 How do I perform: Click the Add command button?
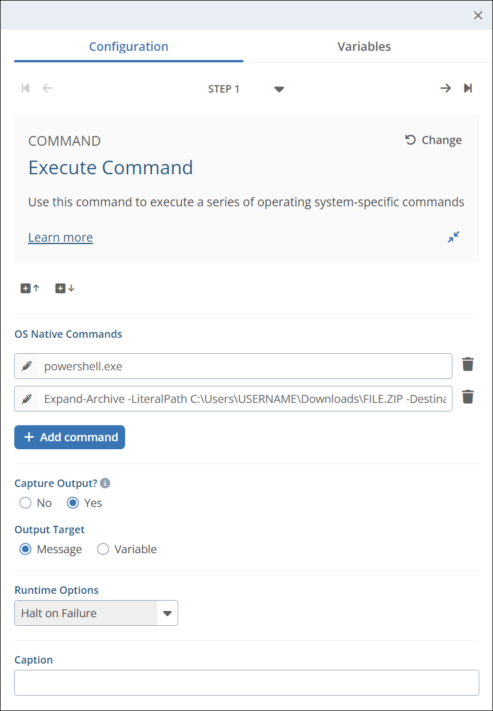tap(70, 437)
